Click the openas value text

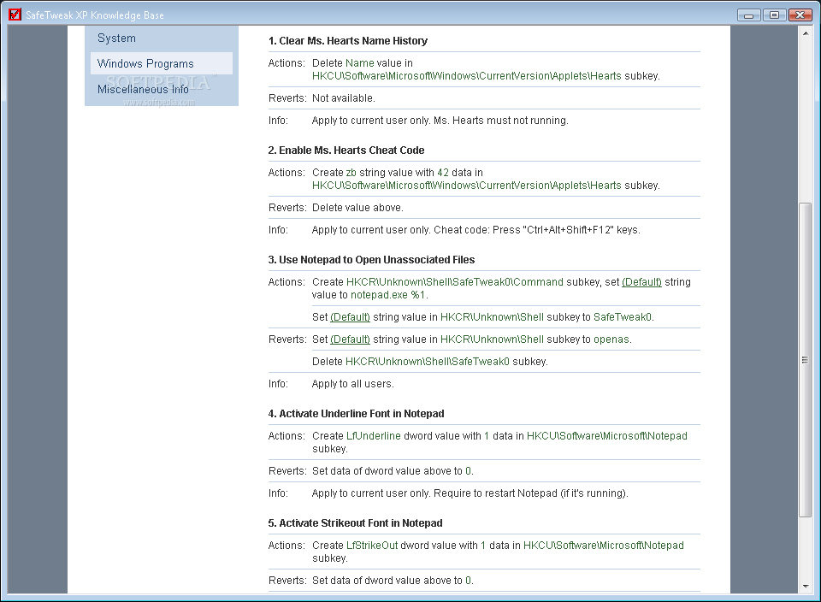click(611, 339)
